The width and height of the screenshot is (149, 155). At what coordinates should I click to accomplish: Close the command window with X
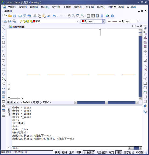(x=9, y=147)
